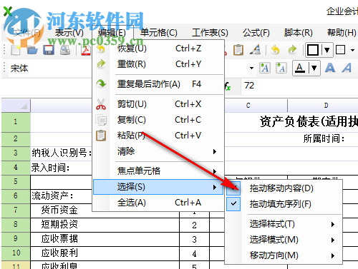
Task: Toggle 拖动移动内容(D) option
Action: point(284,188)
